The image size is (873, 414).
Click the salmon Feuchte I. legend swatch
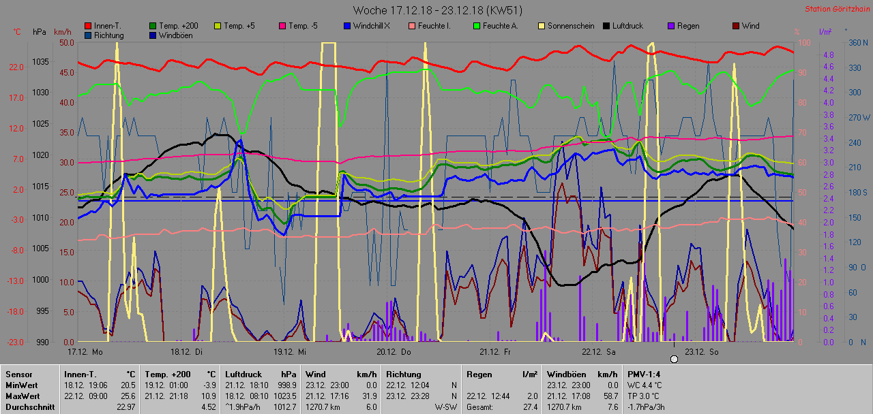412,26
